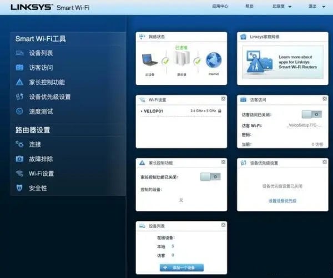333x278 pixels.
Task: Click the 0 访客 current guests value
Action: click(317, 144)
